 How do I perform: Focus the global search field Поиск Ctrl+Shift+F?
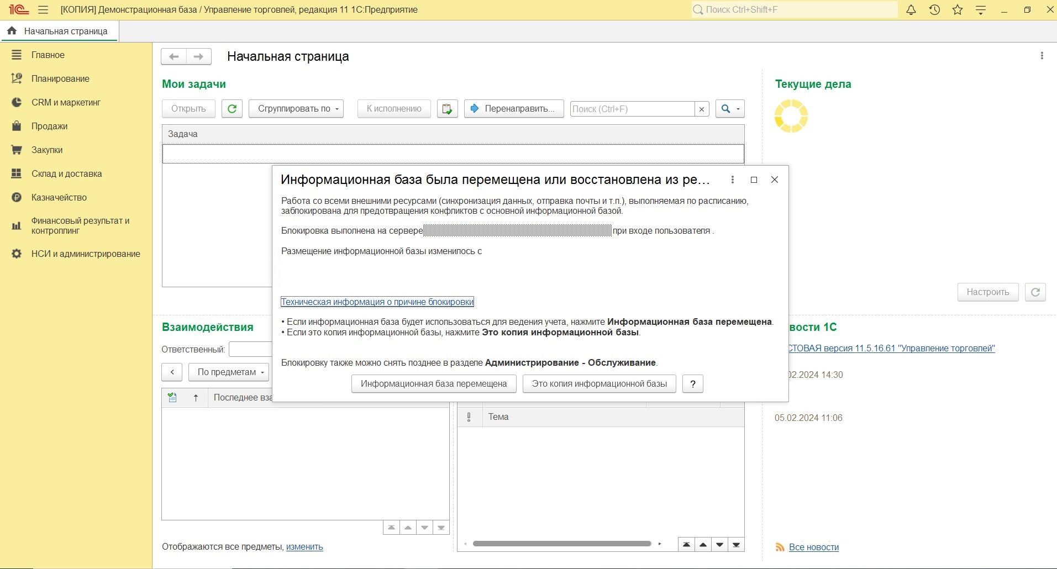(795, 9)
